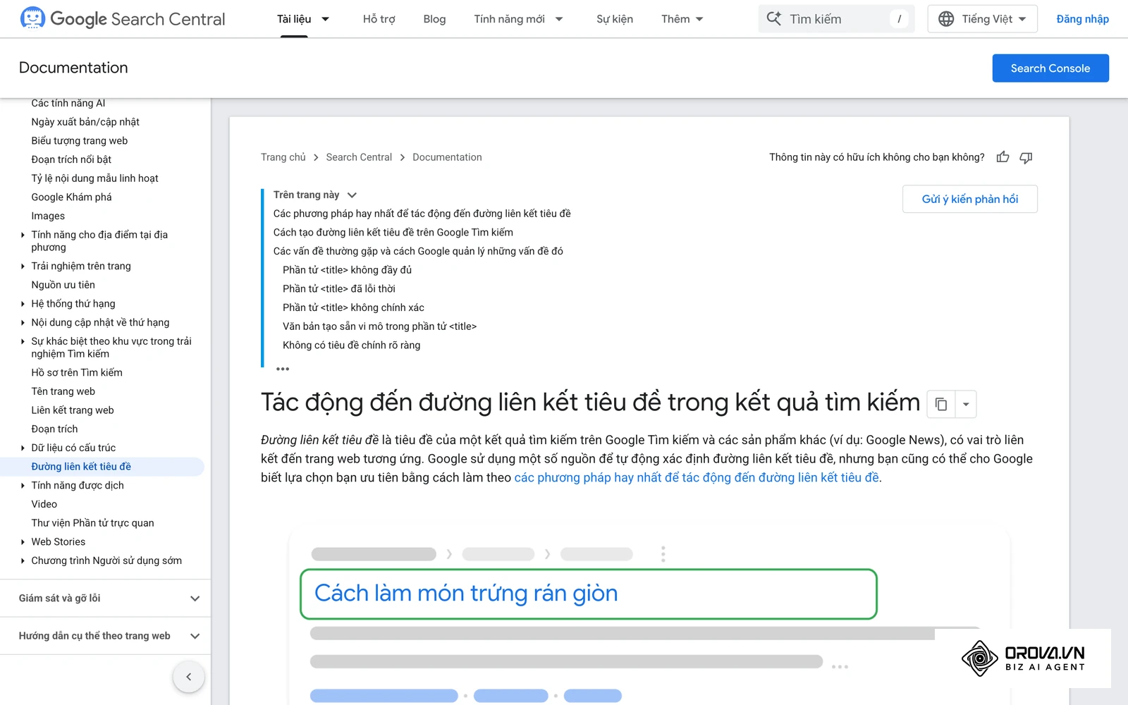
Task: Collapse the 'Trên trang này' section
Action: [x=352, y=195]
